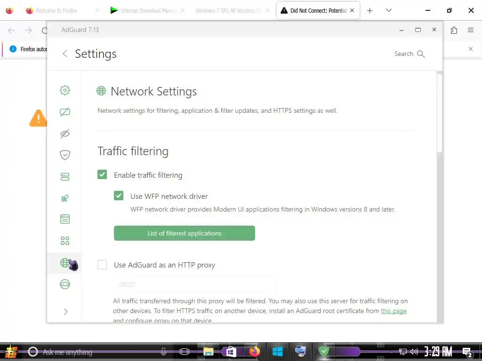Screen dimensions: 482x361
Task: Open General settings gear icon in sidebar
Action: pos(65,90)
